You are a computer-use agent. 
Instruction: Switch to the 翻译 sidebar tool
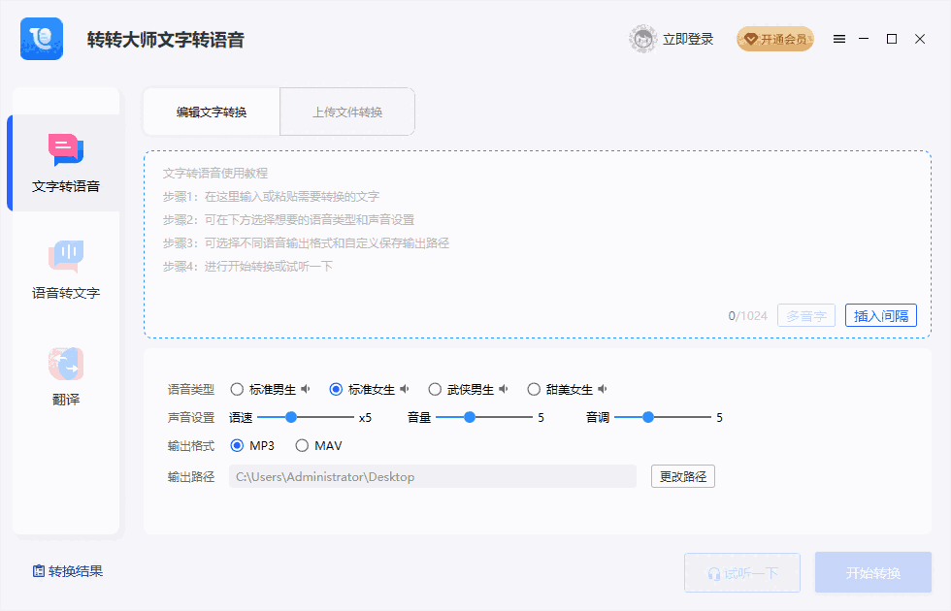[x=65, y=364]
